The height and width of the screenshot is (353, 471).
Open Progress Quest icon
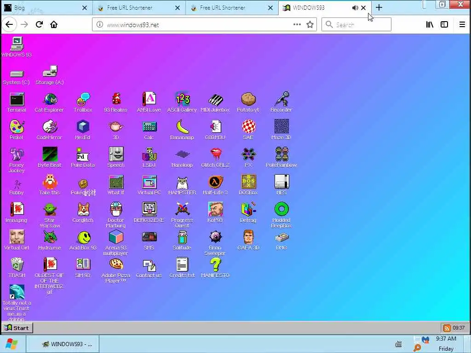(182, 215)
